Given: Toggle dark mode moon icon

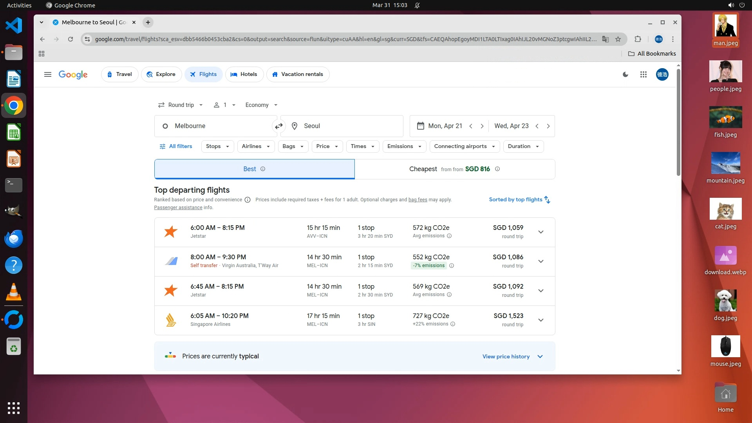Looking at the screenshot, I should coord(625,74).
